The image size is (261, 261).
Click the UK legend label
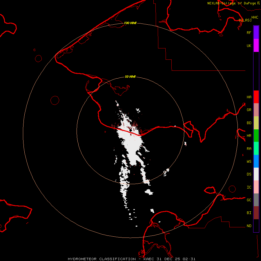249,46
